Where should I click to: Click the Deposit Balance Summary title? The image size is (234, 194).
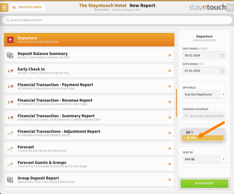click(x=43, y=54)
